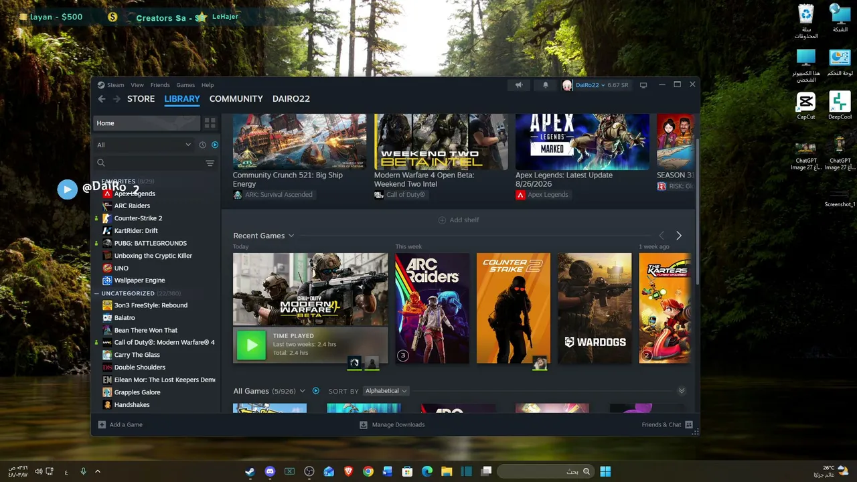
Task: Open CapCut from the desktop
Action: (806, 105)
